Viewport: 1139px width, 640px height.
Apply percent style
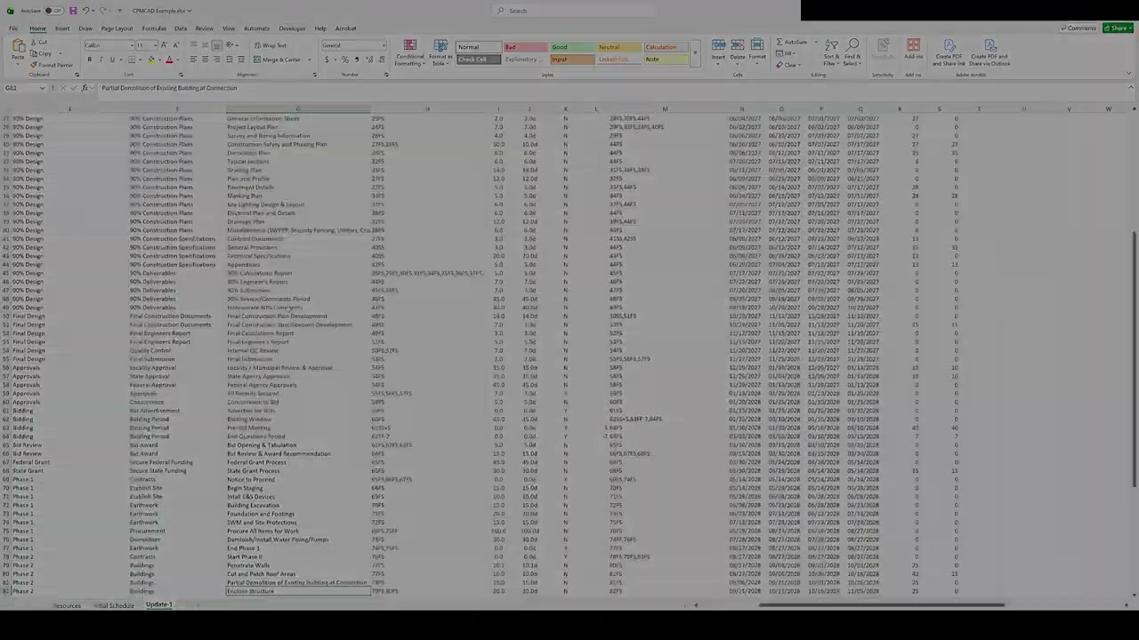tap(346, 60)
